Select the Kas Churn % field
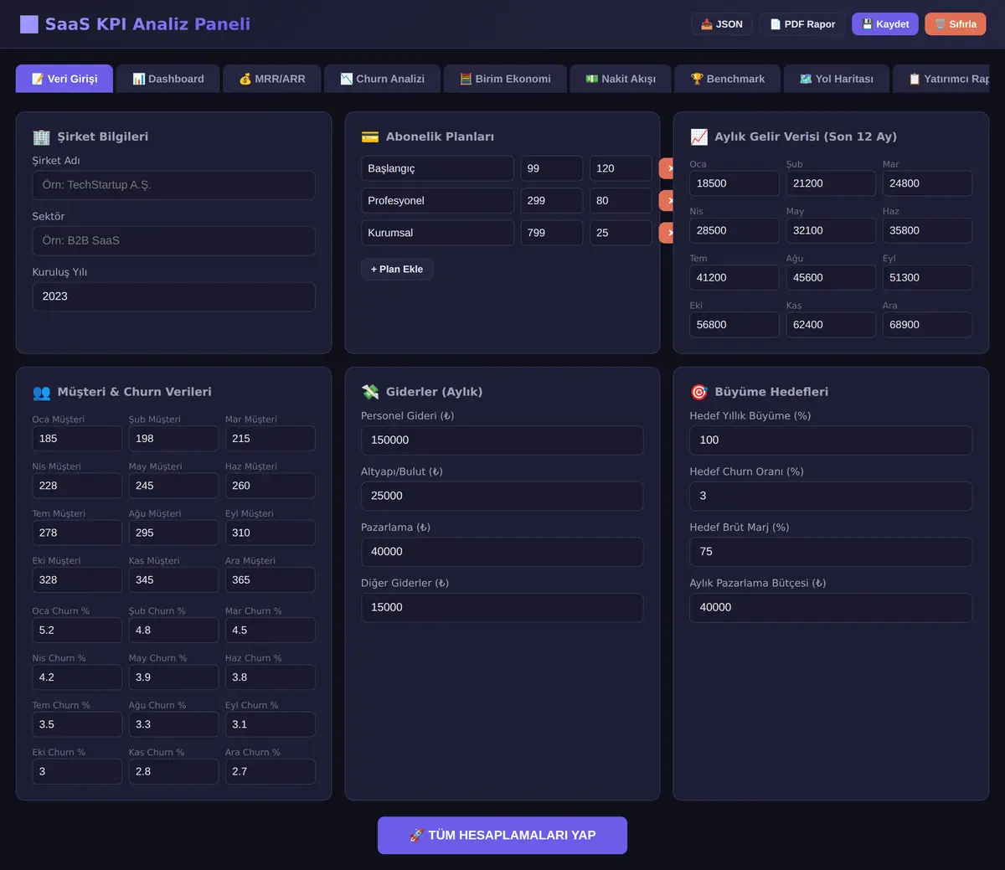1005x870 pixels. click(x=173, y=772)
